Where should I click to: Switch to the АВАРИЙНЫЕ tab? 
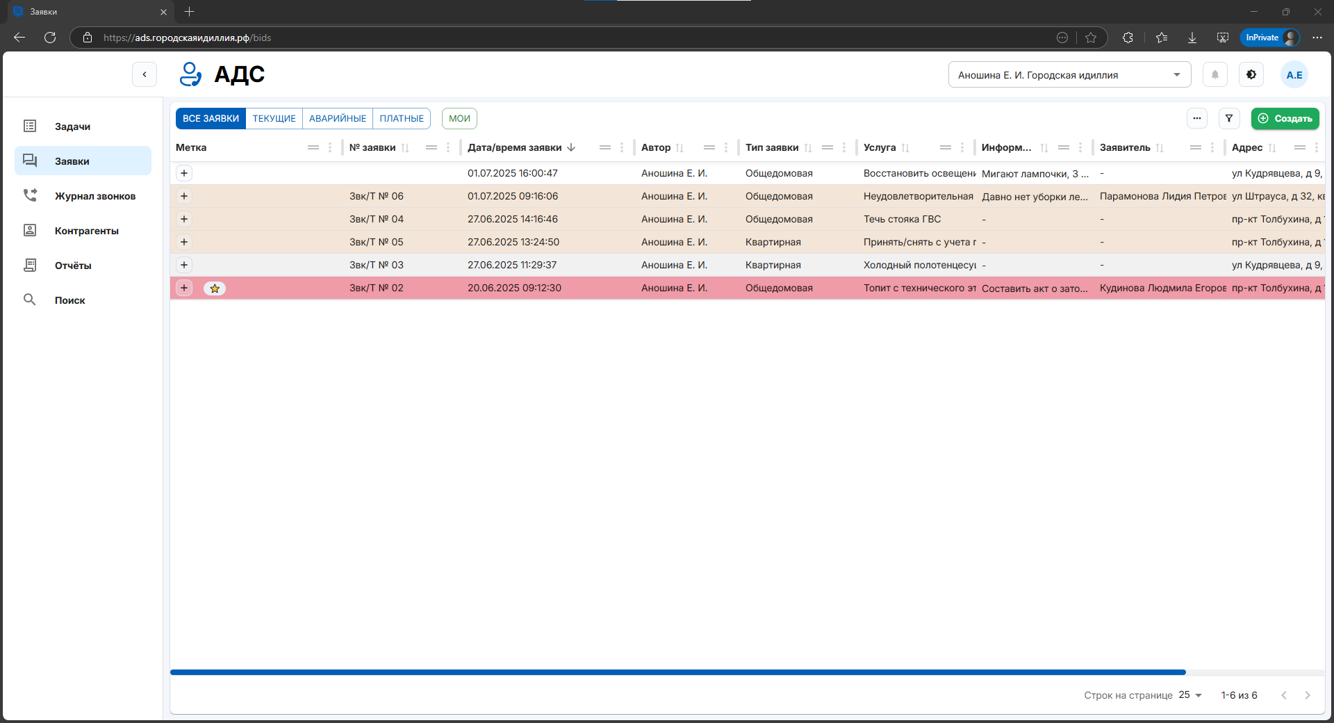tap(338, 119)
